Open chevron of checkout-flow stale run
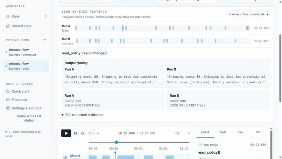The image size is (282, 159). (x=45, y=66)
